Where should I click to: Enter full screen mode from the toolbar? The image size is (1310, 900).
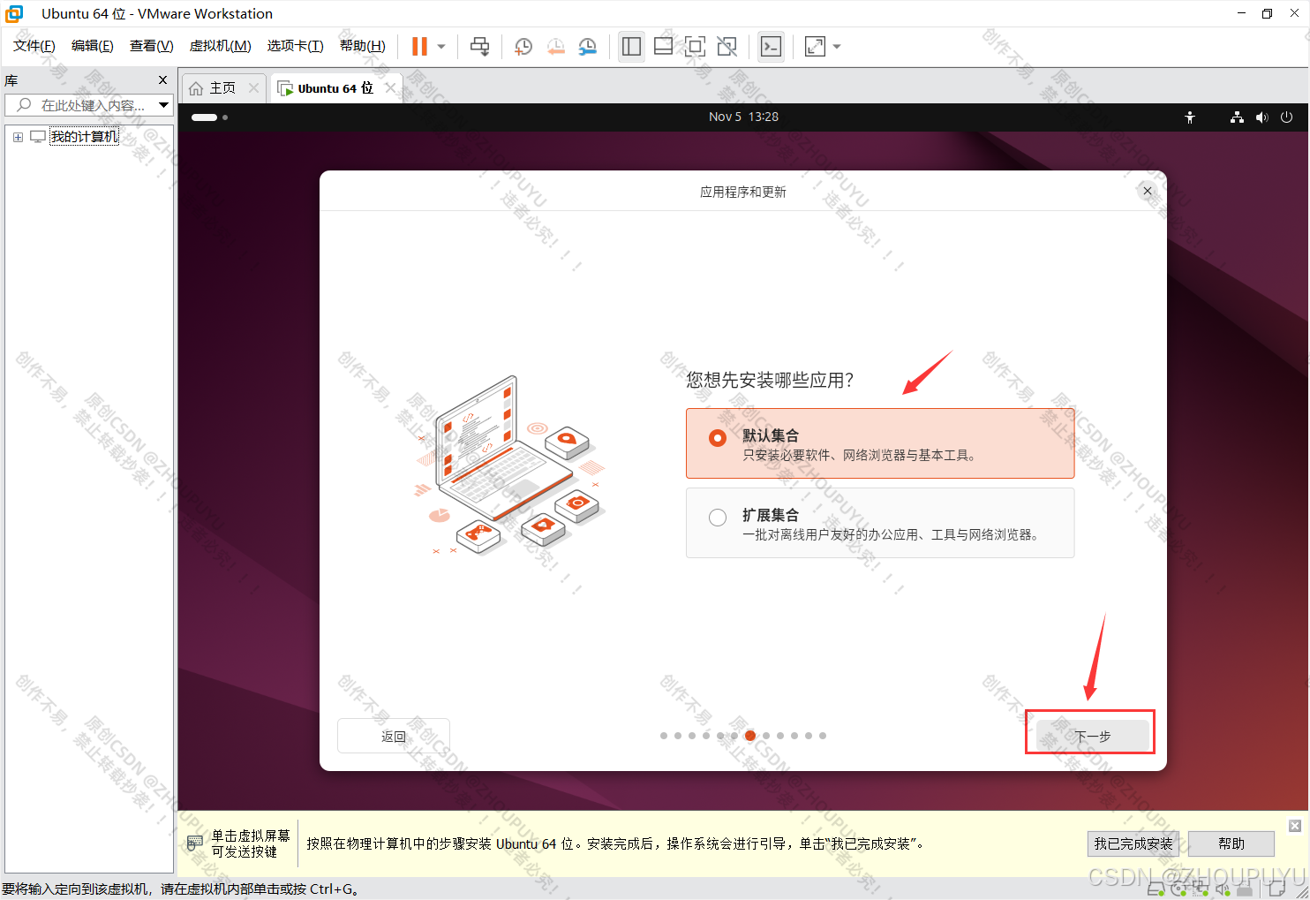[x=695, y=47]
